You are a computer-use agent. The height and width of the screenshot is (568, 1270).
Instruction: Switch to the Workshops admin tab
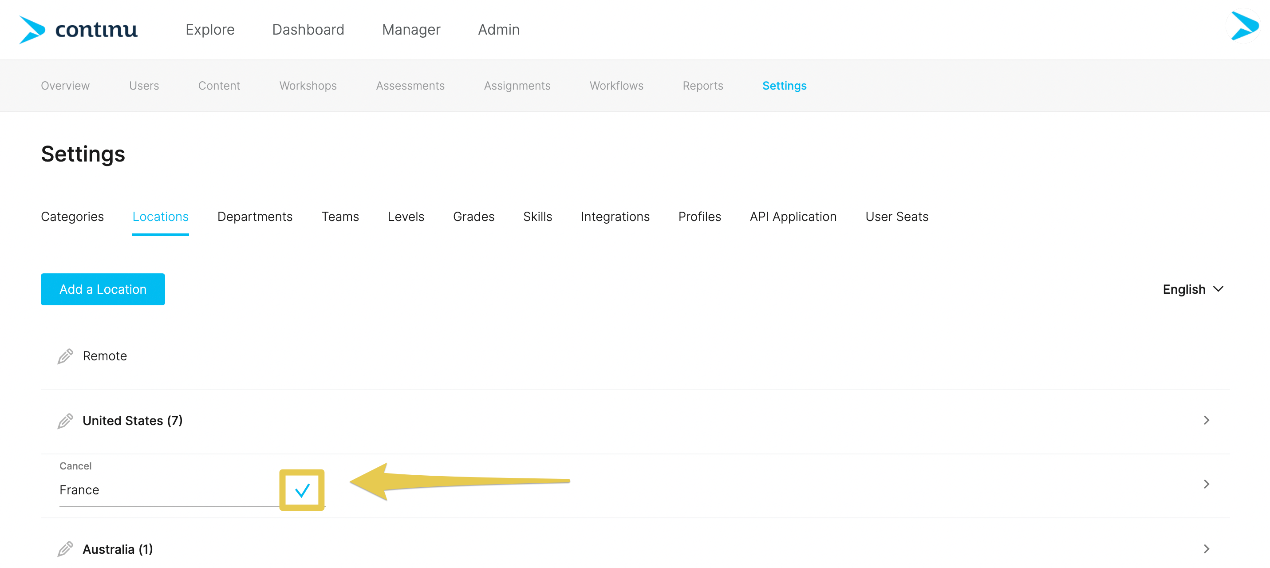[x=308, y=86]
